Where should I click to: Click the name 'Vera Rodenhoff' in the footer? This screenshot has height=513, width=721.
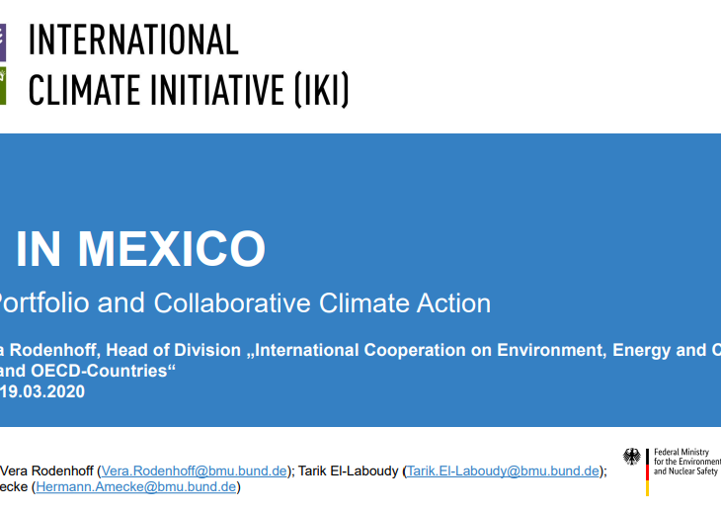(45, 470)
